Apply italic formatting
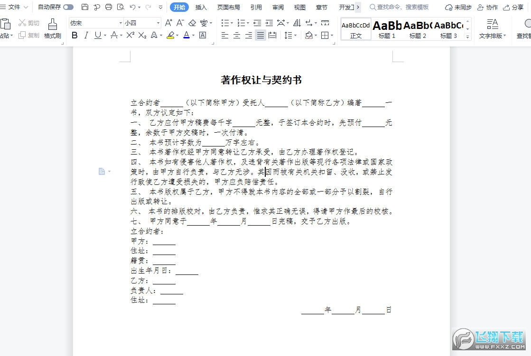The height and width of the screenshot is (356, 531). [x=86, y=35]
